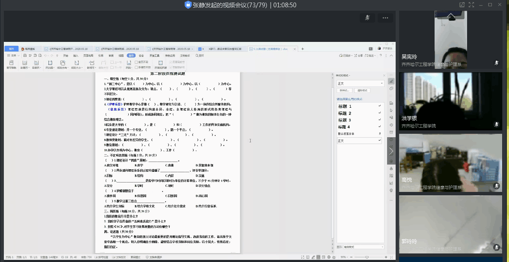
Task: Click the 页眉和页脚 header and footer icon
Action: point(160,64)
